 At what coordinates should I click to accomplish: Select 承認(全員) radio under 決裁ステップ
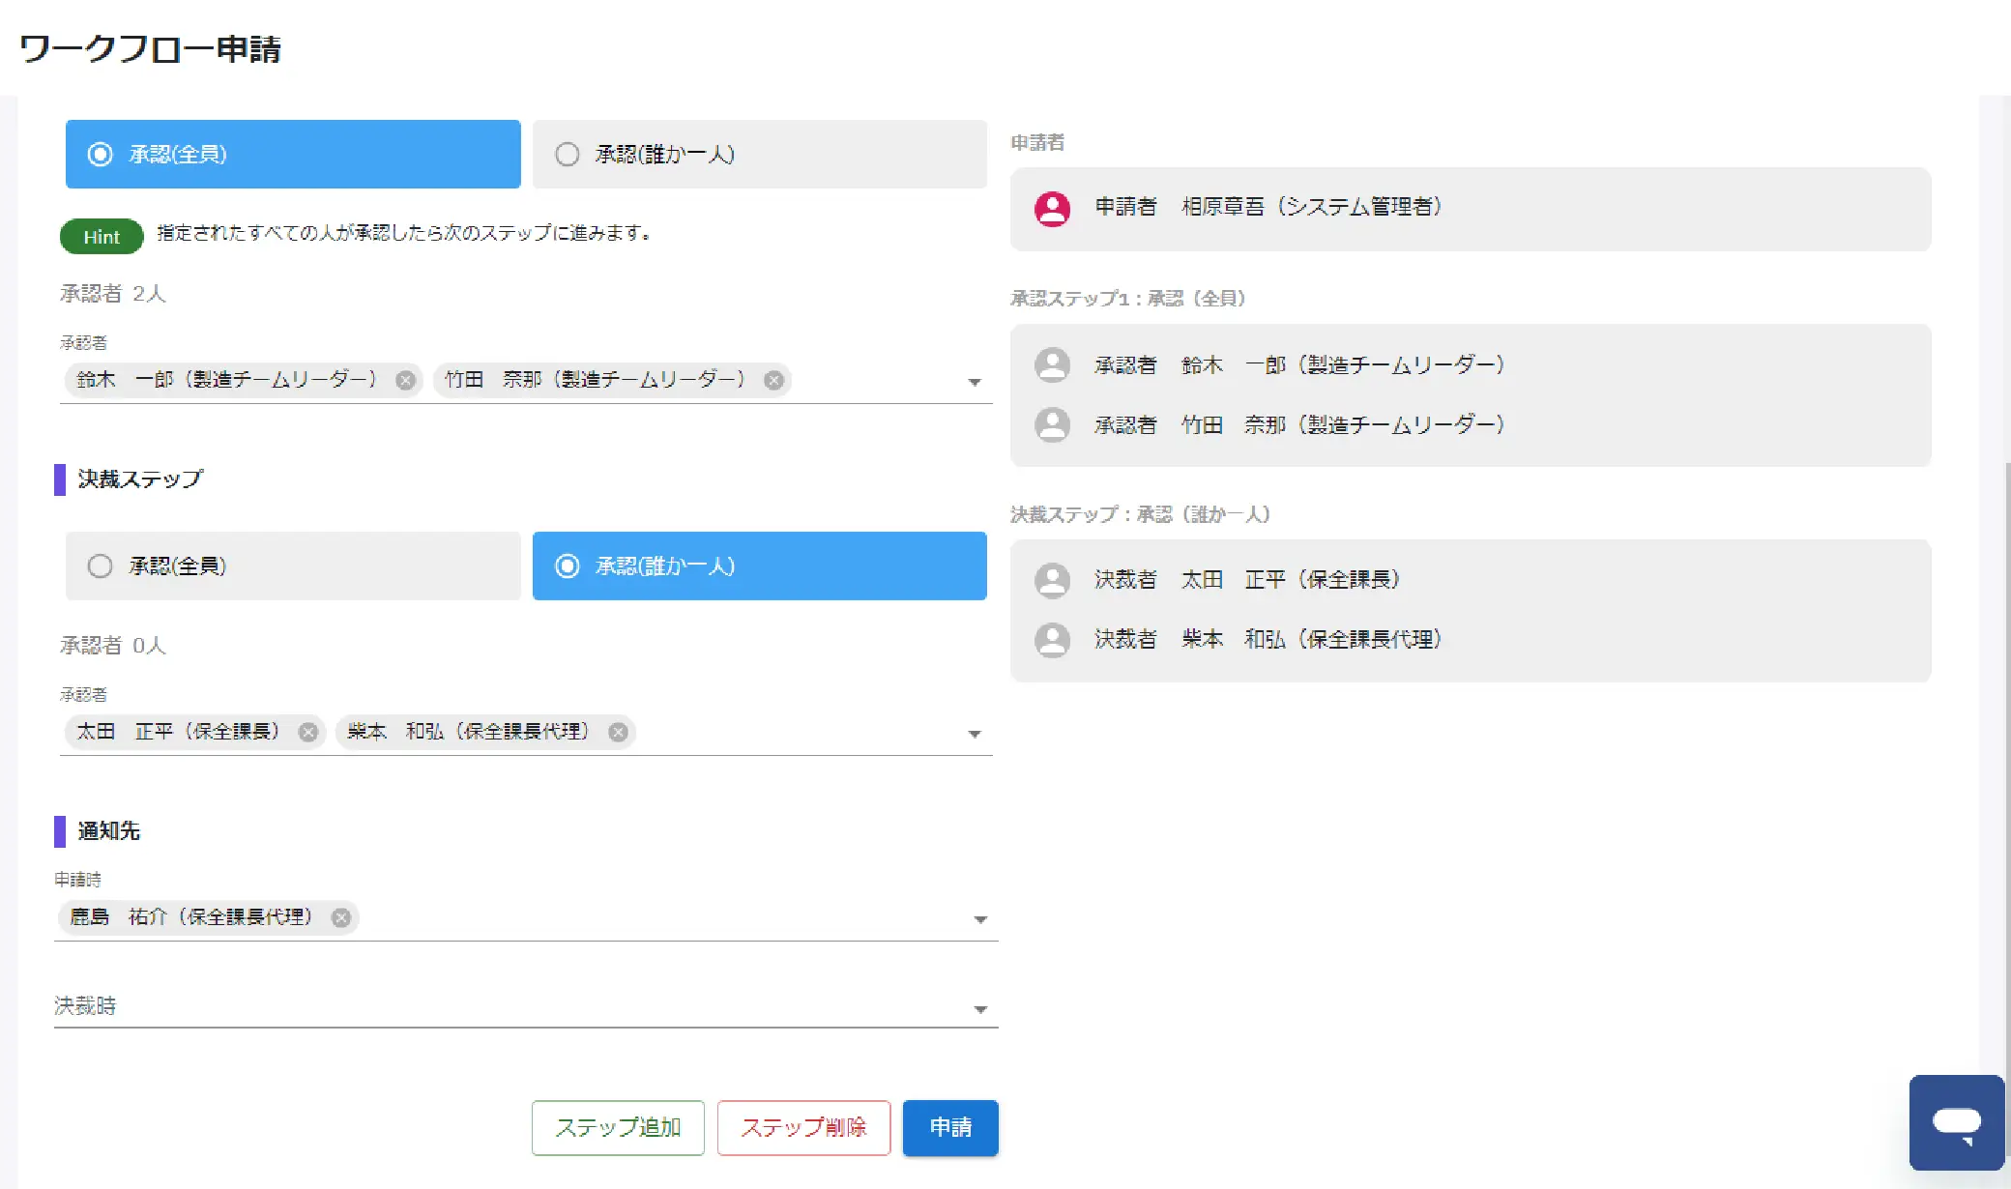(101, 566)
